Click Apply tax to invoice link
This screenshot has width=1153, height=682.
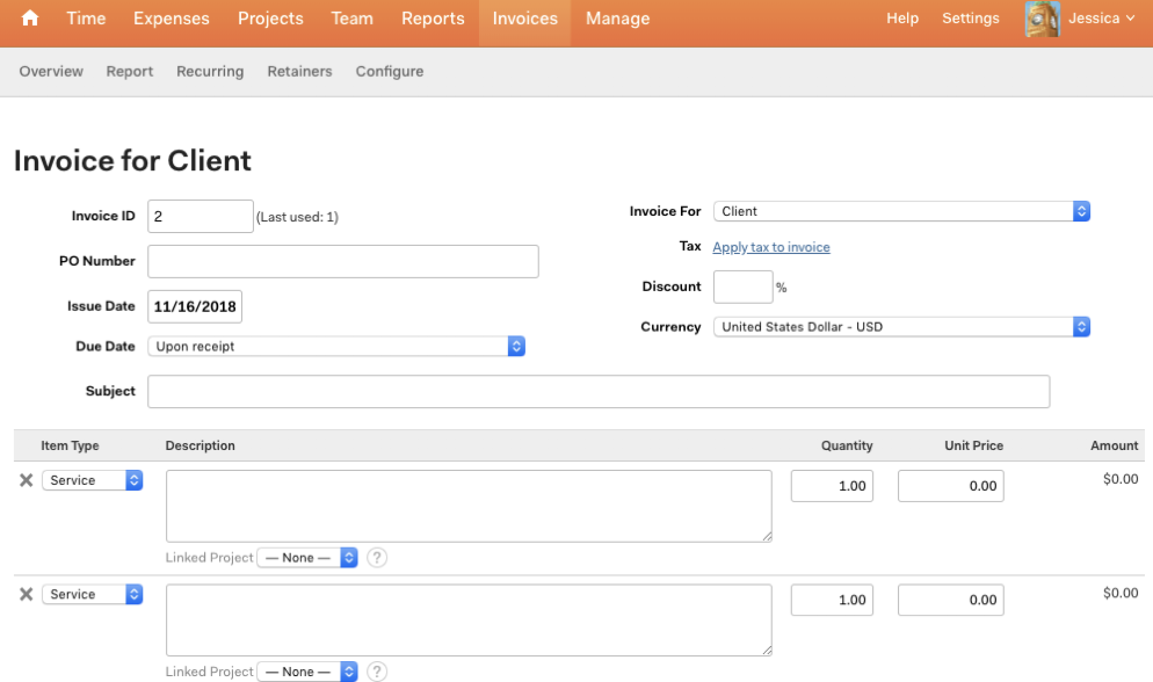click(771, 247)
